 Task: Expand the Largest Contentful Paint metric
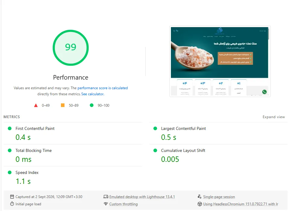pyautogui.click(x=218, y=133)
